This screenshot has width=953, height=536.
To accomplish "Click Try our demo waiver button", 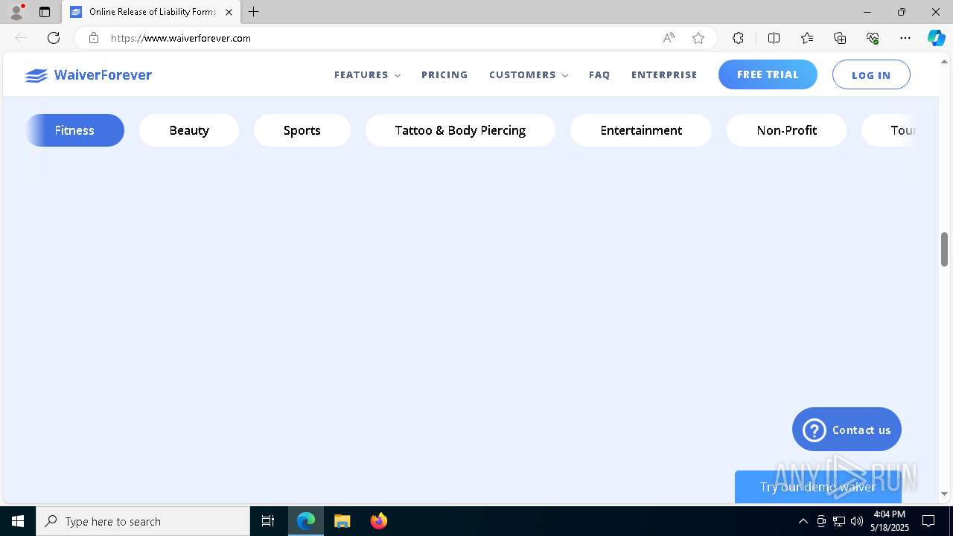I will 817,487.
